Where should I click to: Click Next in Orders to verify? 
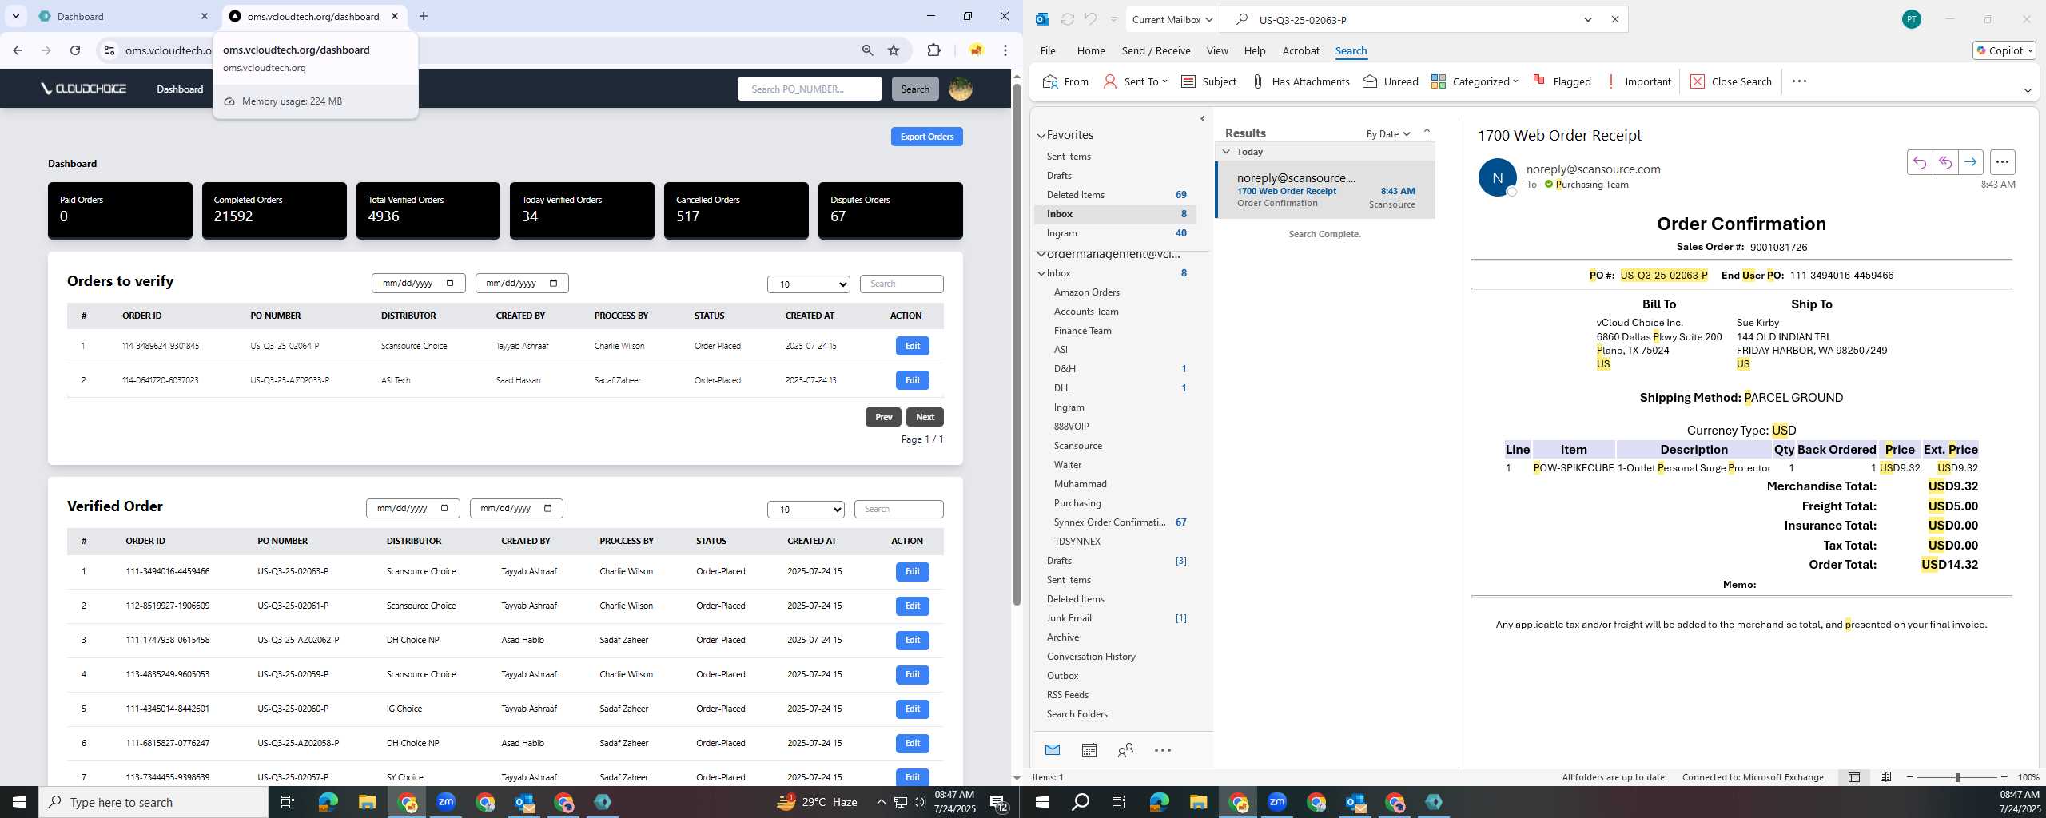[925, 417]
